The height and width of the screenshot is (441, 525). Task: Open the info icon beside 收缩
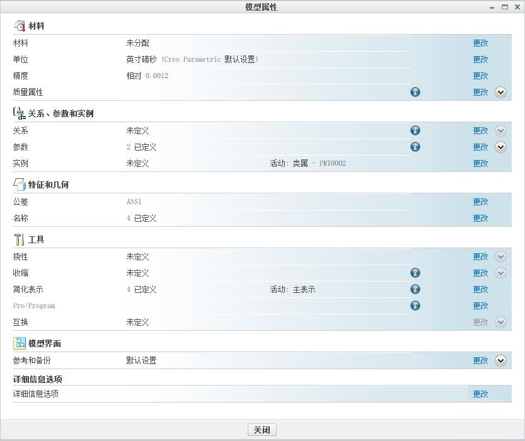415,273
